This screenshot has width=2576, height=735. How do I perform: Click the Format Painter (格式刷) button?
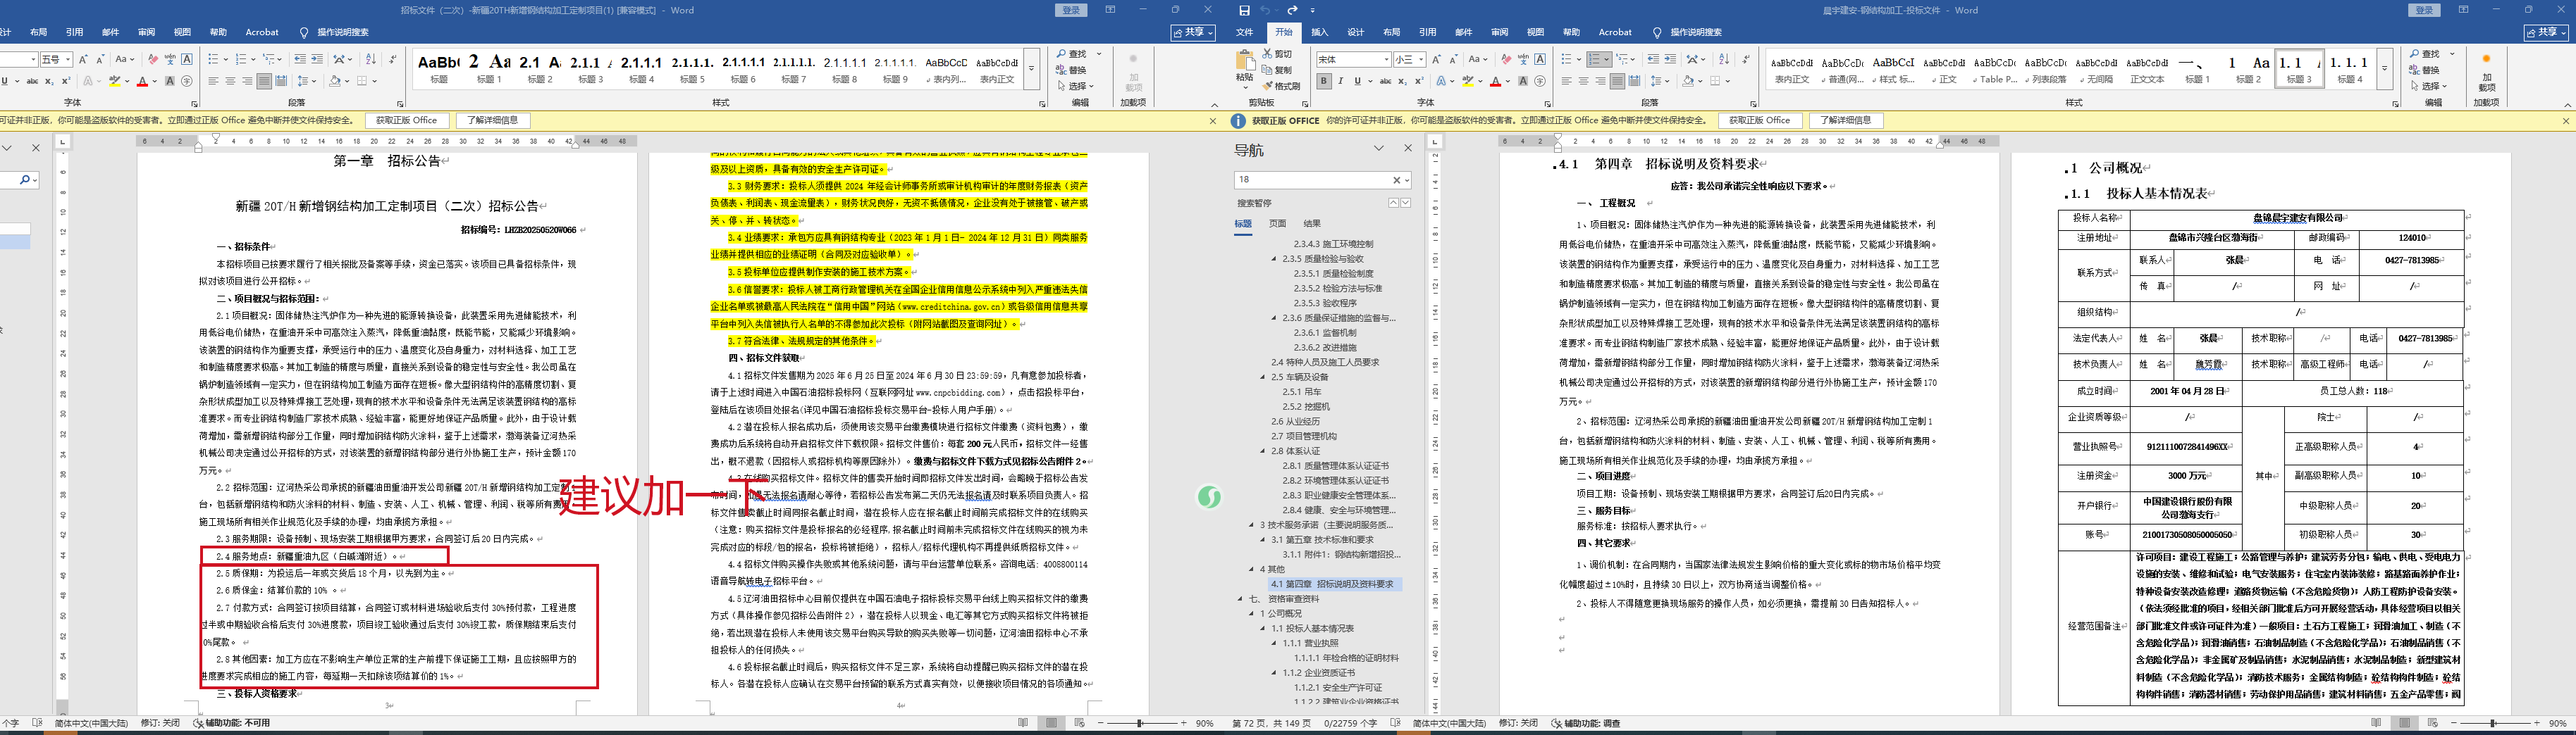pyautogui.click(x=1281, y=86)
